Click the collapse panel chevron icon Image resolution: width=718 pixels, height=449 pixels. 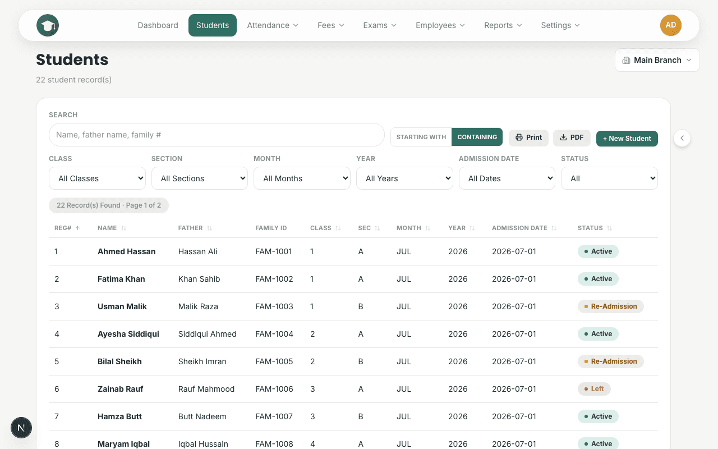tap(682, 138)
